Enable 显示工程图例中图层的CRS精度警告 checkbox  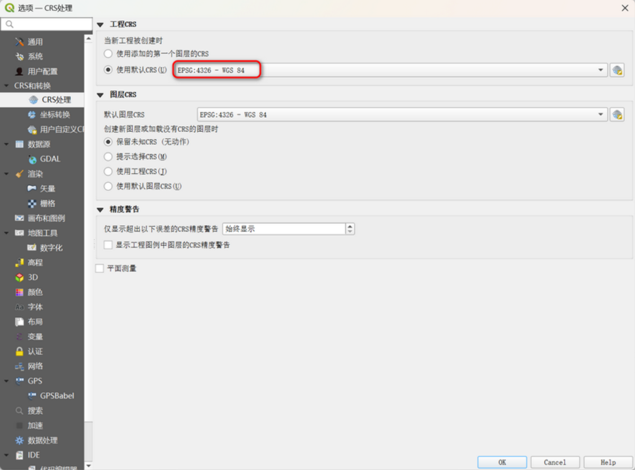(108, 245)
